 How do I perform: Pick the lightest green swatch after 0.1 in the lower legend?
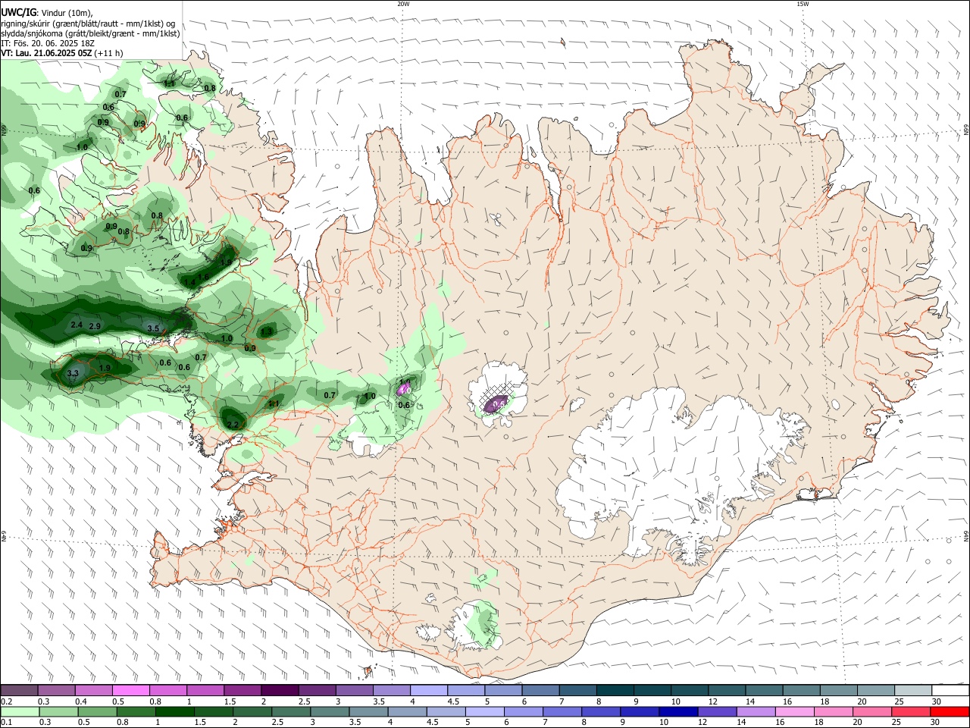18,711
